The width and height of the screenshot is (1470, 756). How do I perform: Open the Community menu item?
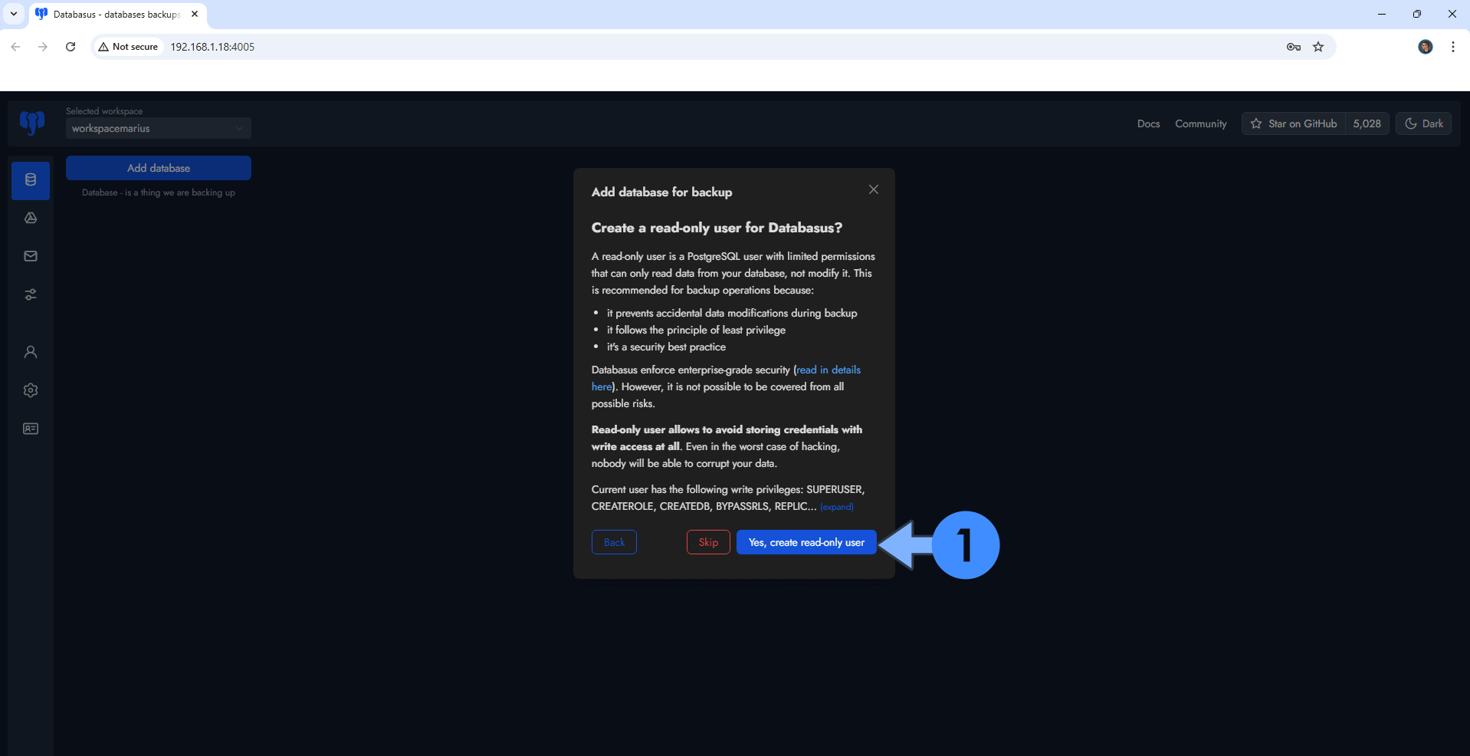(1200, 123)
